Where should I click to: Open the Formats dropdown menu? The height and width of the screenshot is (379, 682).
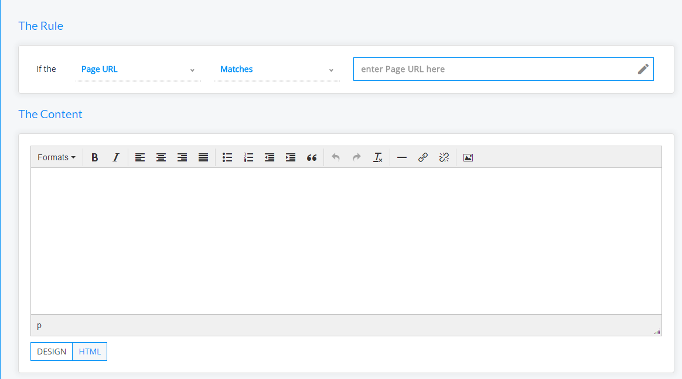click(56, 157)
